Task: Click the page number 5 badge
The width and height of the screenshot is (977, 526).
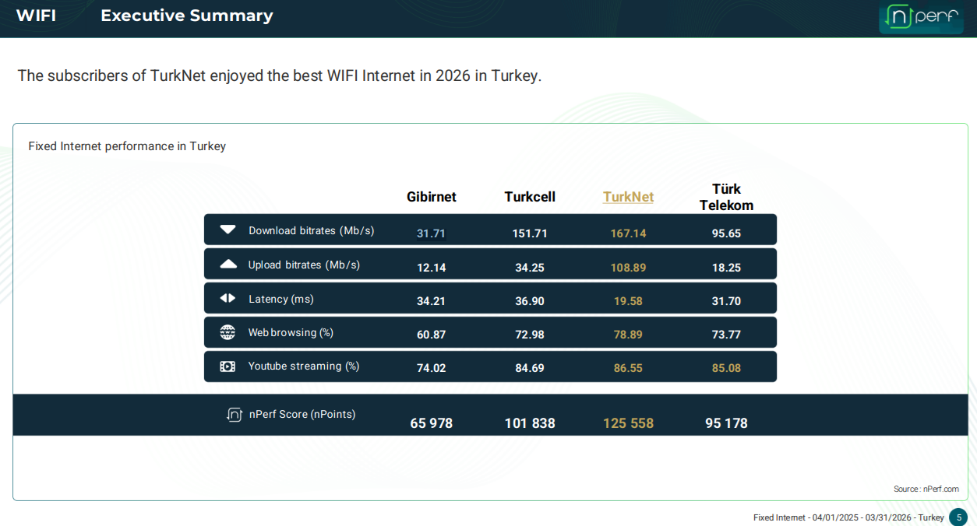Action: click(960, 517)
